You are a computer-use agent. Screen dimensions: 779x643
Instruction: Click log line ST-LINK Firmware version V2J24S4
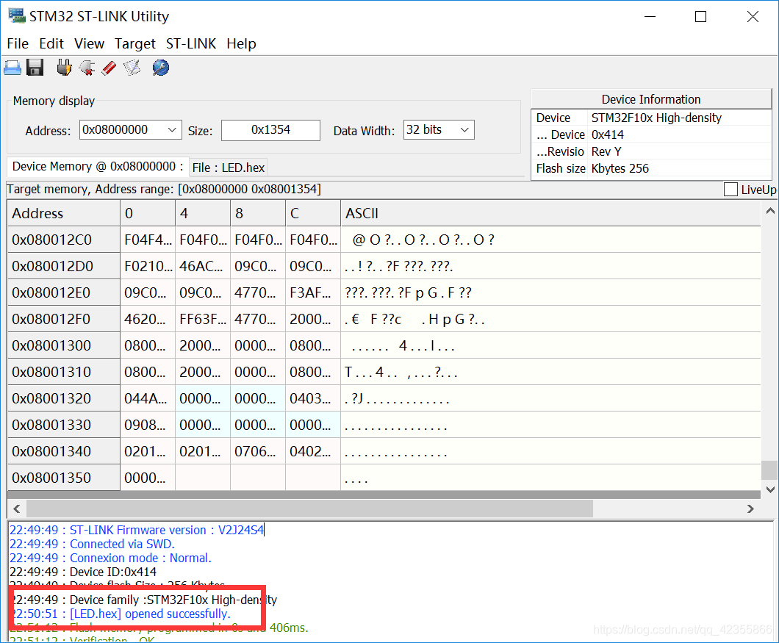click(x=137, y=531)
